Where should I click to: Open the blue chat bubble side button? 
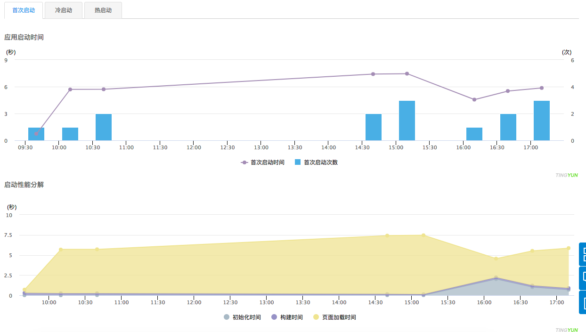click(583, 278)
